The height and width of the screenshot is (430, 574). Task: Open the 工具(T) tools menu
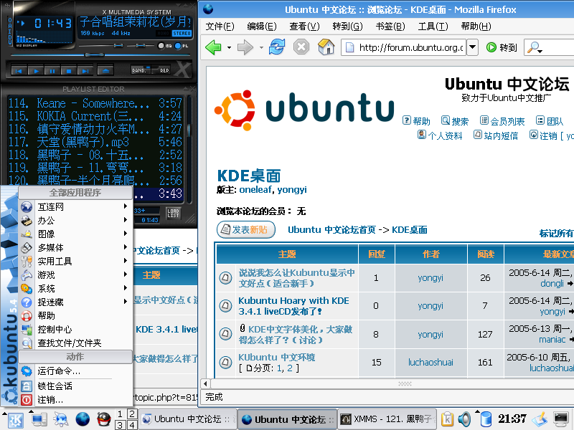(433, 27)
